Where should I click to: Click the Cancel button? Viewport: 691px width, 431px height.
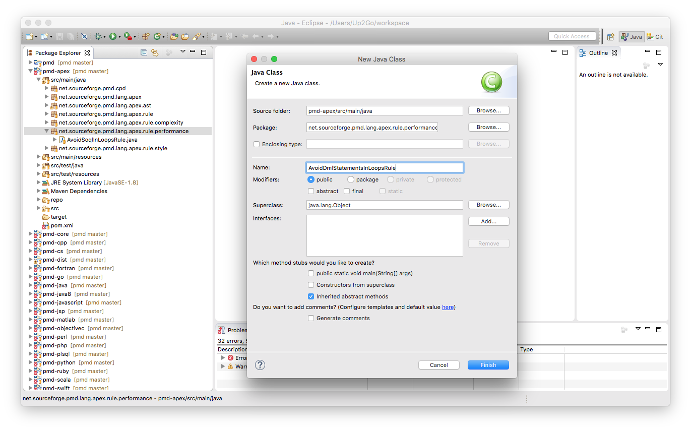[438, 365]
